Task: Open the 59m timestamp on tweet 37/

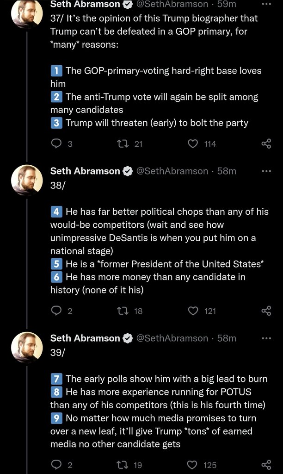Action: point(227,4)
